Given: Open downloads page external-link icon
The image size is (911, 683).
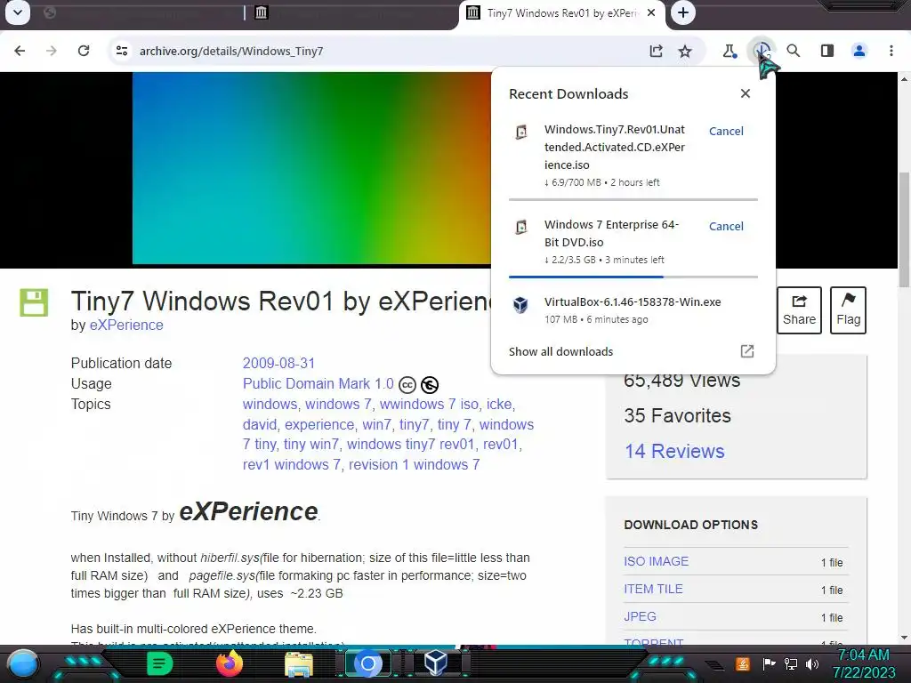Looking at the screenshot, I should click(747, 351).
